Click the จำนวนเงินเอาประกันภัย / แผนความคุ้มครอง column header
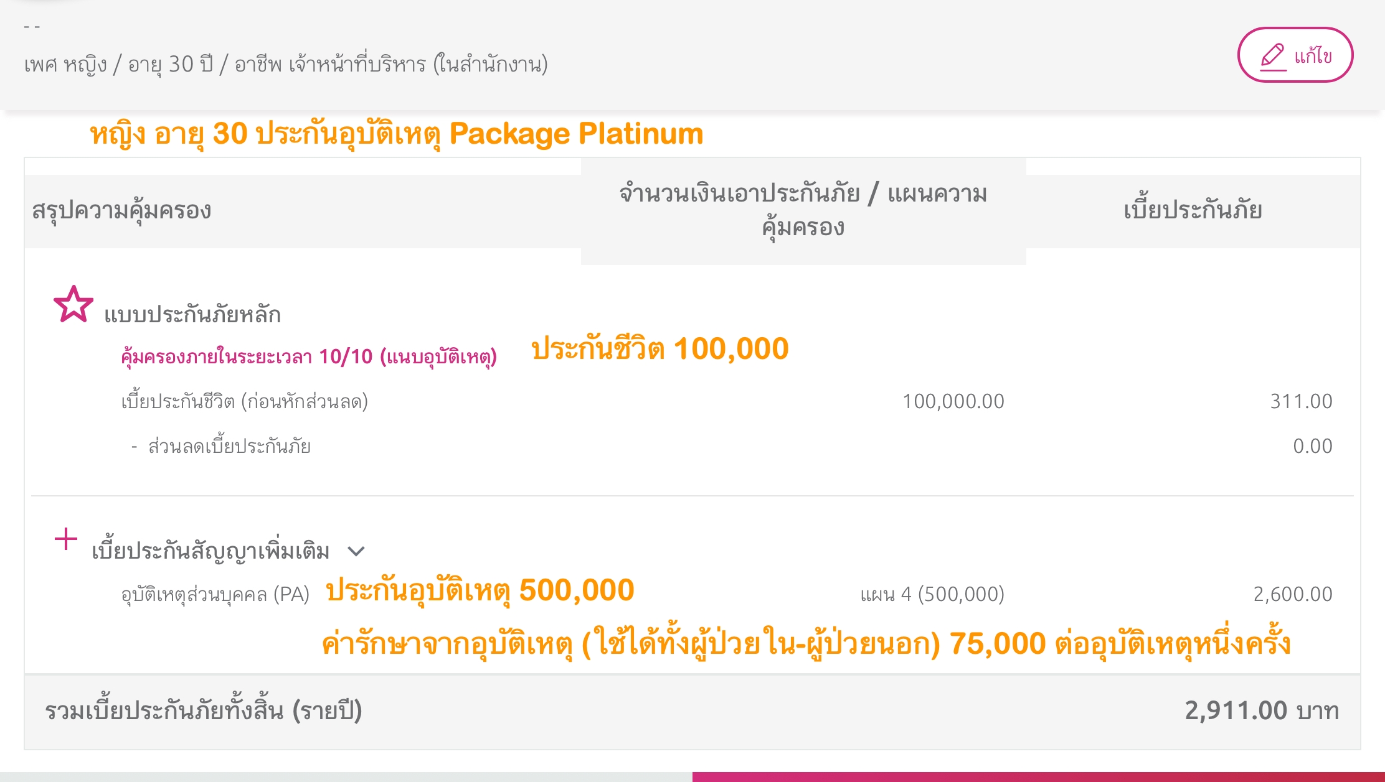Image resolution: width=1385 pixels, height=782 pixels. click(803, 210)
